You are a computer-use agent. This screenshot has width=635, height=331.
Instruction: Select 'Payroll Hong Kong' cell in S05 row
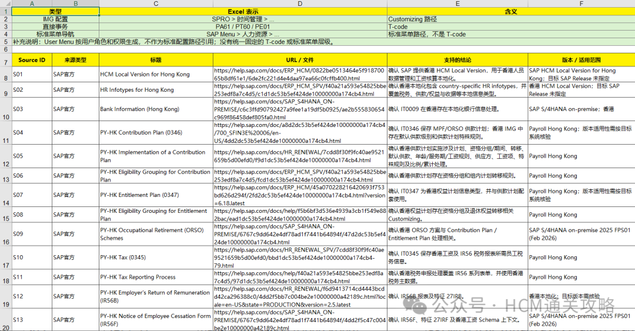coord(581,156)
